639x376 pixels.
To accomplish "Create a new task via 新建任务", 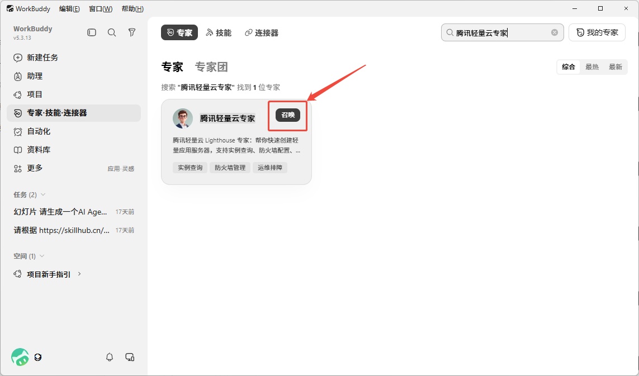I will pos(74,58).
